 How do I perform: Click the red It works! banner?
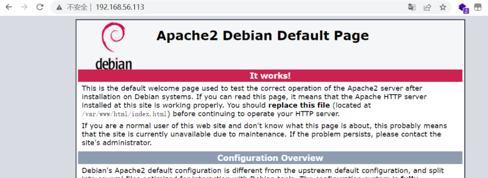(270, 75)
